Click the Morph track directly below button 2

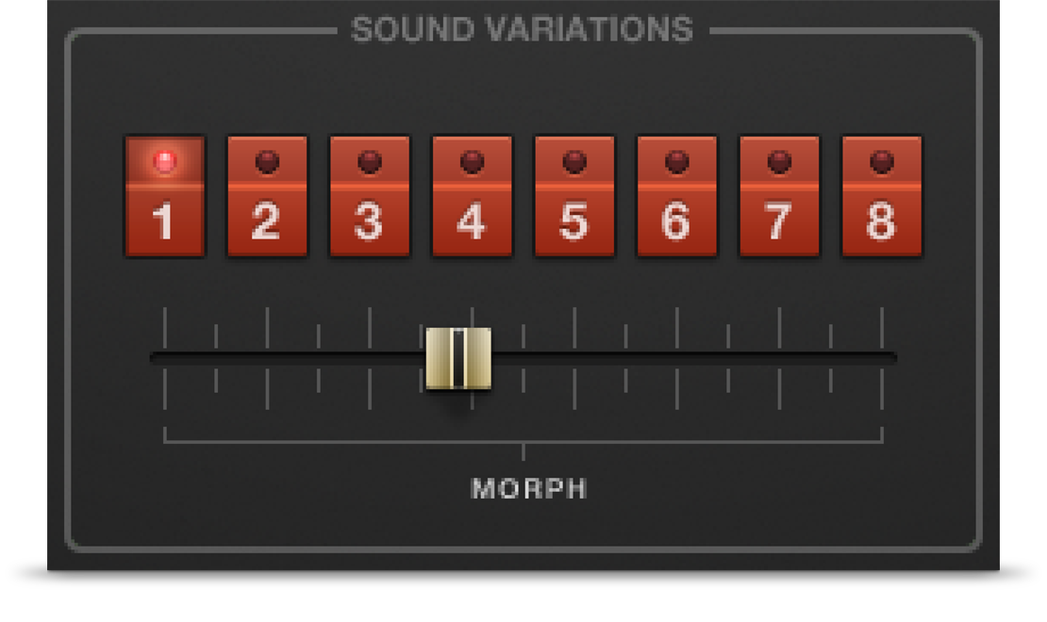click(267, 357)
